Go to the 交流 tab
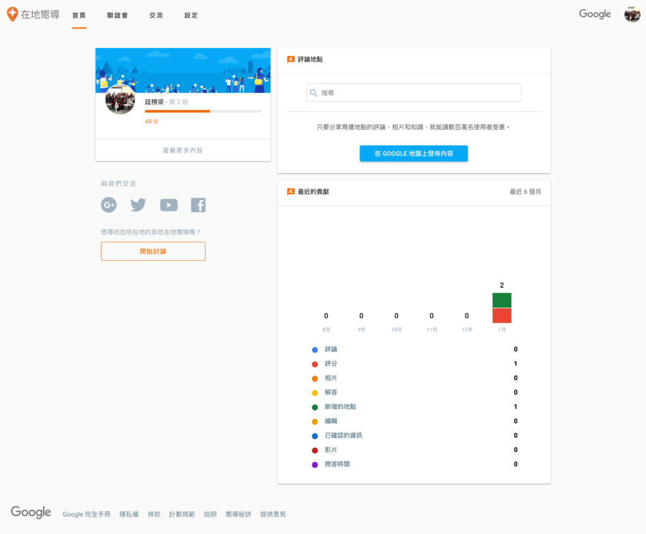Image resolution: width=646 pixels, height=534 pixels. coord(156,15)
